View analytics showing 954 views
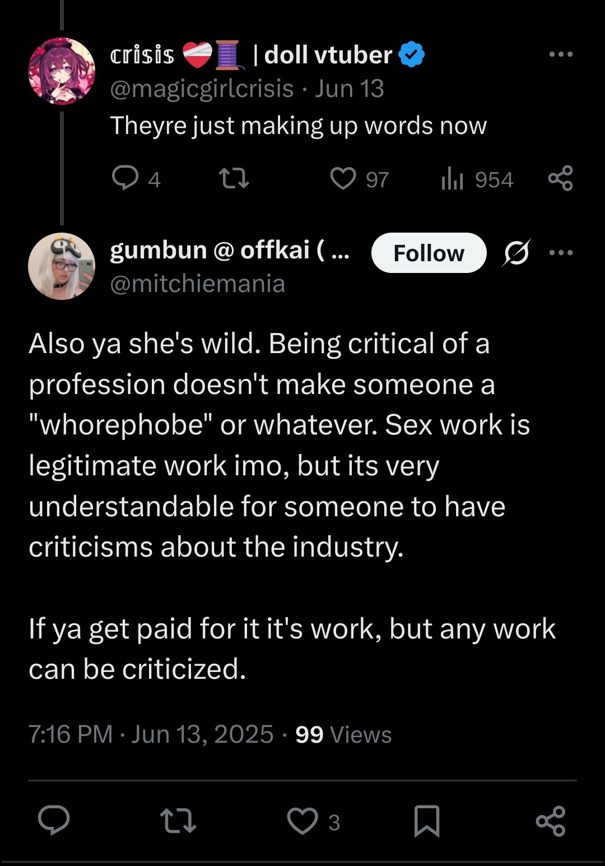Viewport: 605px width, 866px height. pos(453,179)
